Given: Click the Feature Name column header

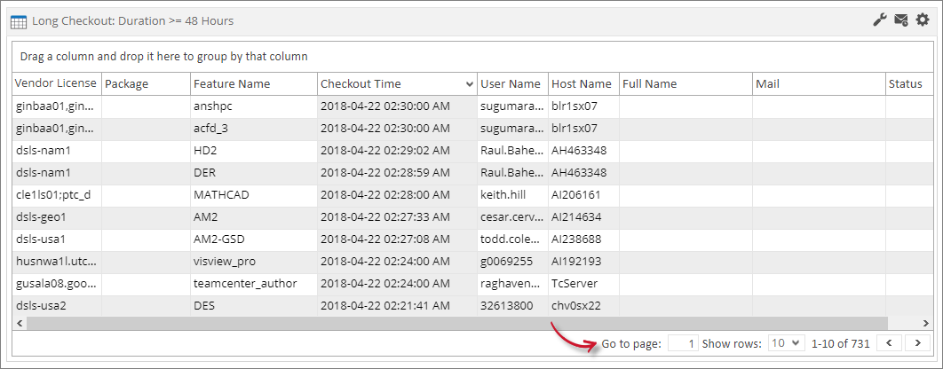Looking at the screenshot, I should (x=254, y=84).
